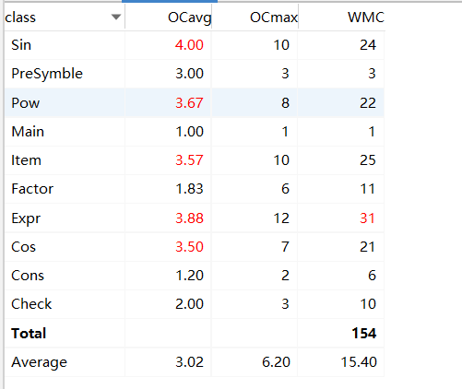Select the Pow class row
The height and width of the screenshot is (389, 462).
click(195, 102)
